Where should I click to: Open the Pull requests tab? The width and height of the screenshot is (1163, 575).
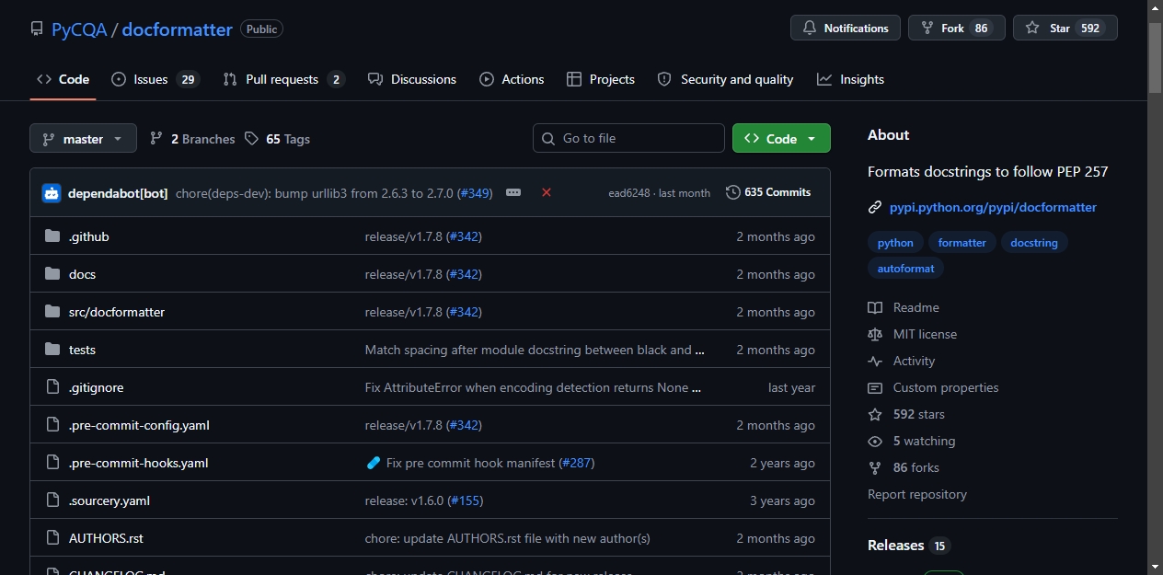283,79
